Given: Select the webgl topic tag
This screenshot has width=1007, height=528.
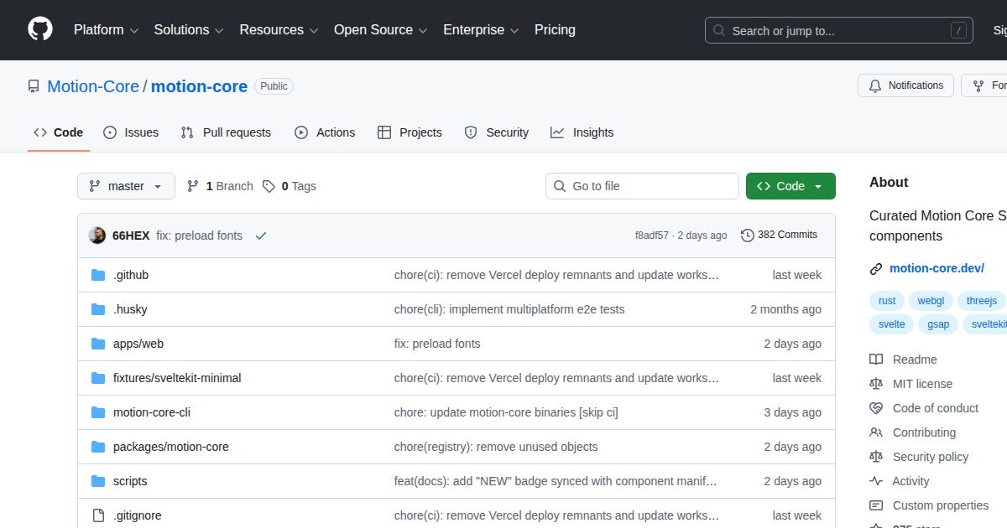Looking at the screenshot, I should pos(931,301).
